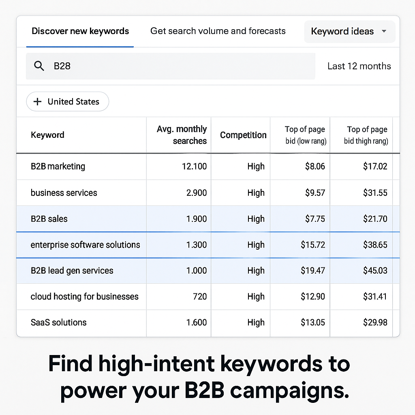
Task: Click the 1.300 searches value
Action: (x=197, y=245)
